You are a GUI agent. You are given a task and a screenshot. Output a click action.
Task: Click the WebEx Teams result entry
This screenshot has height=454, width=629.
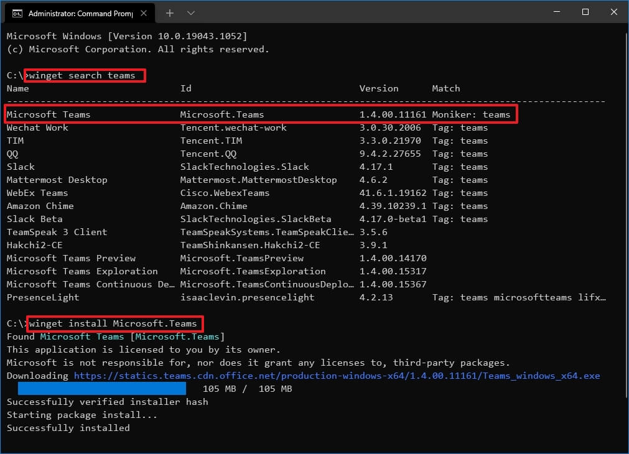tap(37, 193)
